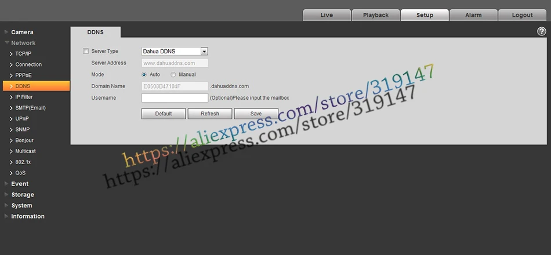
Task: Enable the Server Type checkbox
Action: click(x=86, y=51)
